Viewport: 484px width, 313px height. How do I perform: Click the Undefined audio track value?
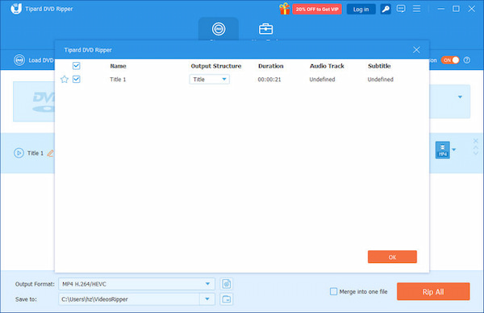click(322, 80)
